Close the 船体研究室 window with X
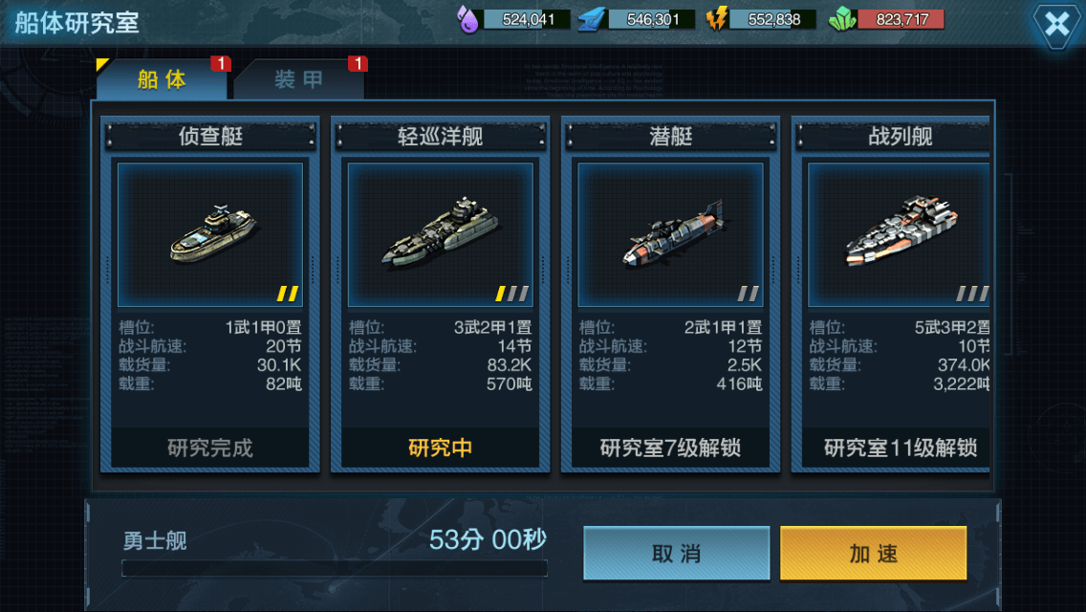The image size is (1086, 612). [x=1057, y=25]
